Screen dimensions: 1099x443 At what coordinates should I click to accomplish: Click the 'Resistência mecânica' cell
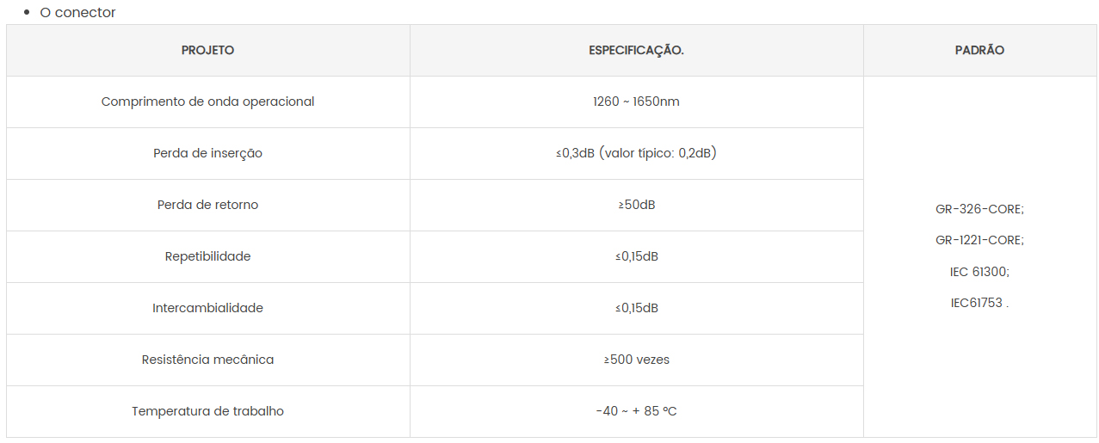[207, 360]
